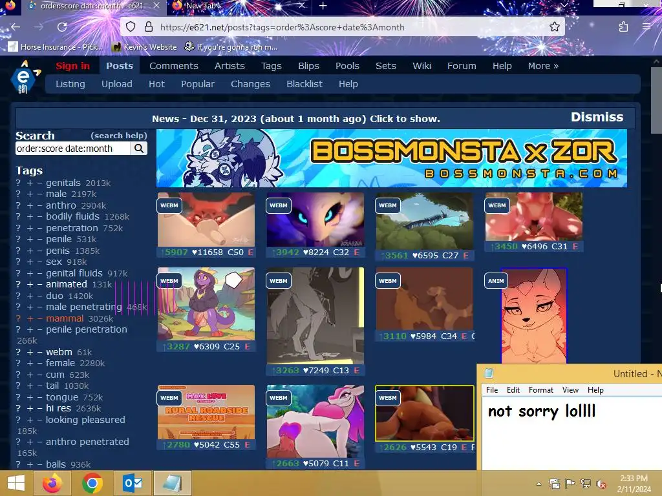Dismiss the news banner
Image resolution: width=662 pixels, height=496 pixels.
point(597,117)
